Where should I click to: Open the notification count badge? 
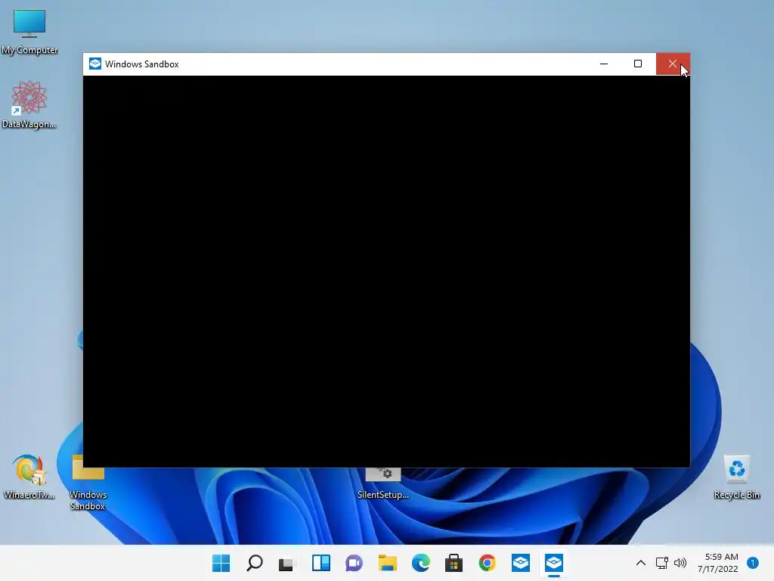753,563
